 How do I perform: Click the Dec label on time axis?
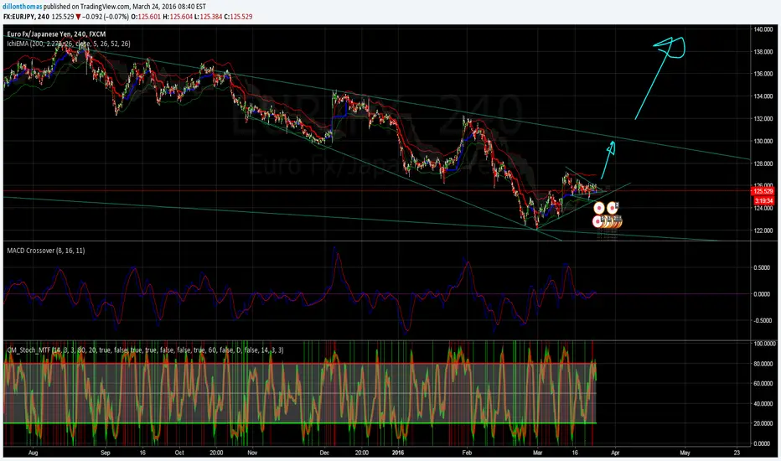pyautogui.click(x=324, y=453)
